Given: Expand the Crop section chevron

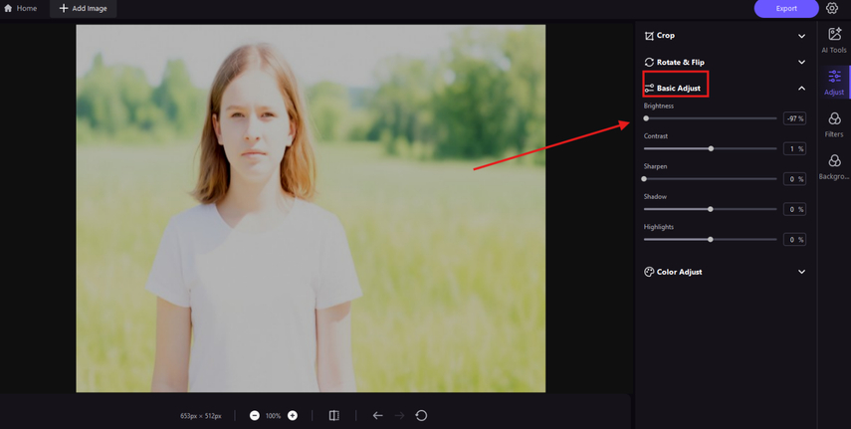Looking at the screenshot, I should [x=801, y=36].
